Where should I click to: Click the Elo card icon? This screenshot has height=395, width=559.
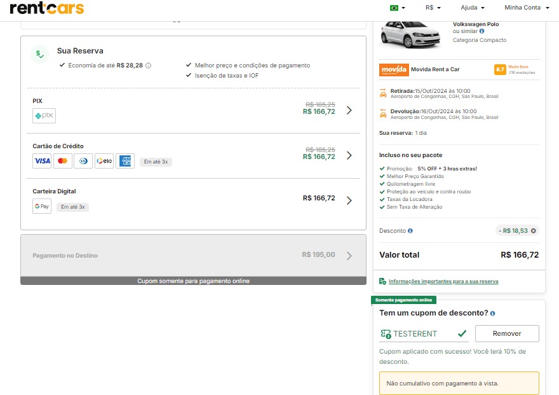click(104, 161)
